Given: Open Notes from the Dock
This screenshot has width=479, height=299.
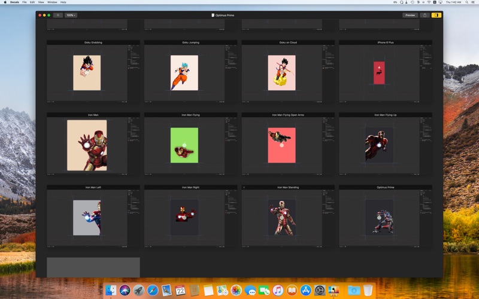Looking at the screenshot, I should point(208,290).
